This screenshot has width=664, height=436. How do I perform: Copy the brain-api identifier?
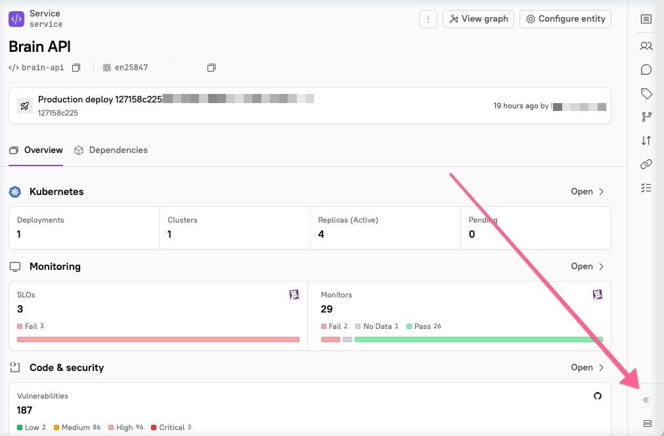tap(76, 67)
